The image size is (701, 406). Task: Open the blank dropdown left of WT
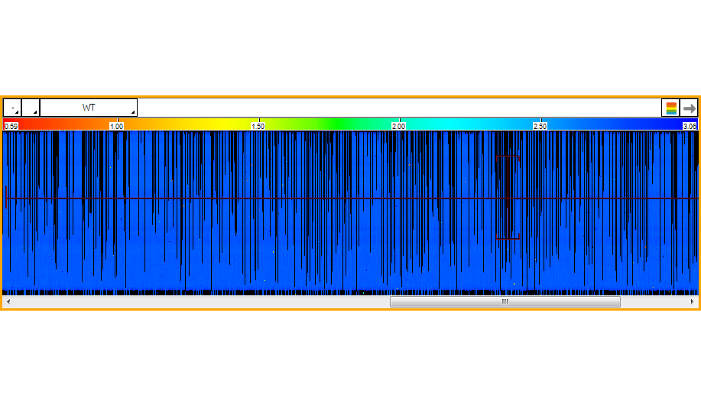pos(31,108)
